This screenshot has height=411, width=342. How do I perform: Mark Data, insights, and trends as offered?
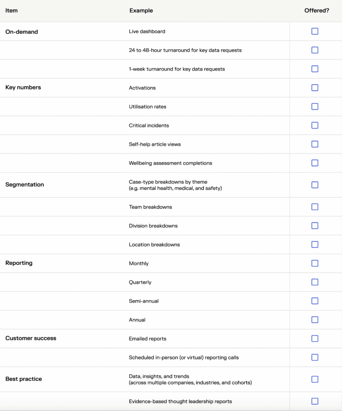315,379
